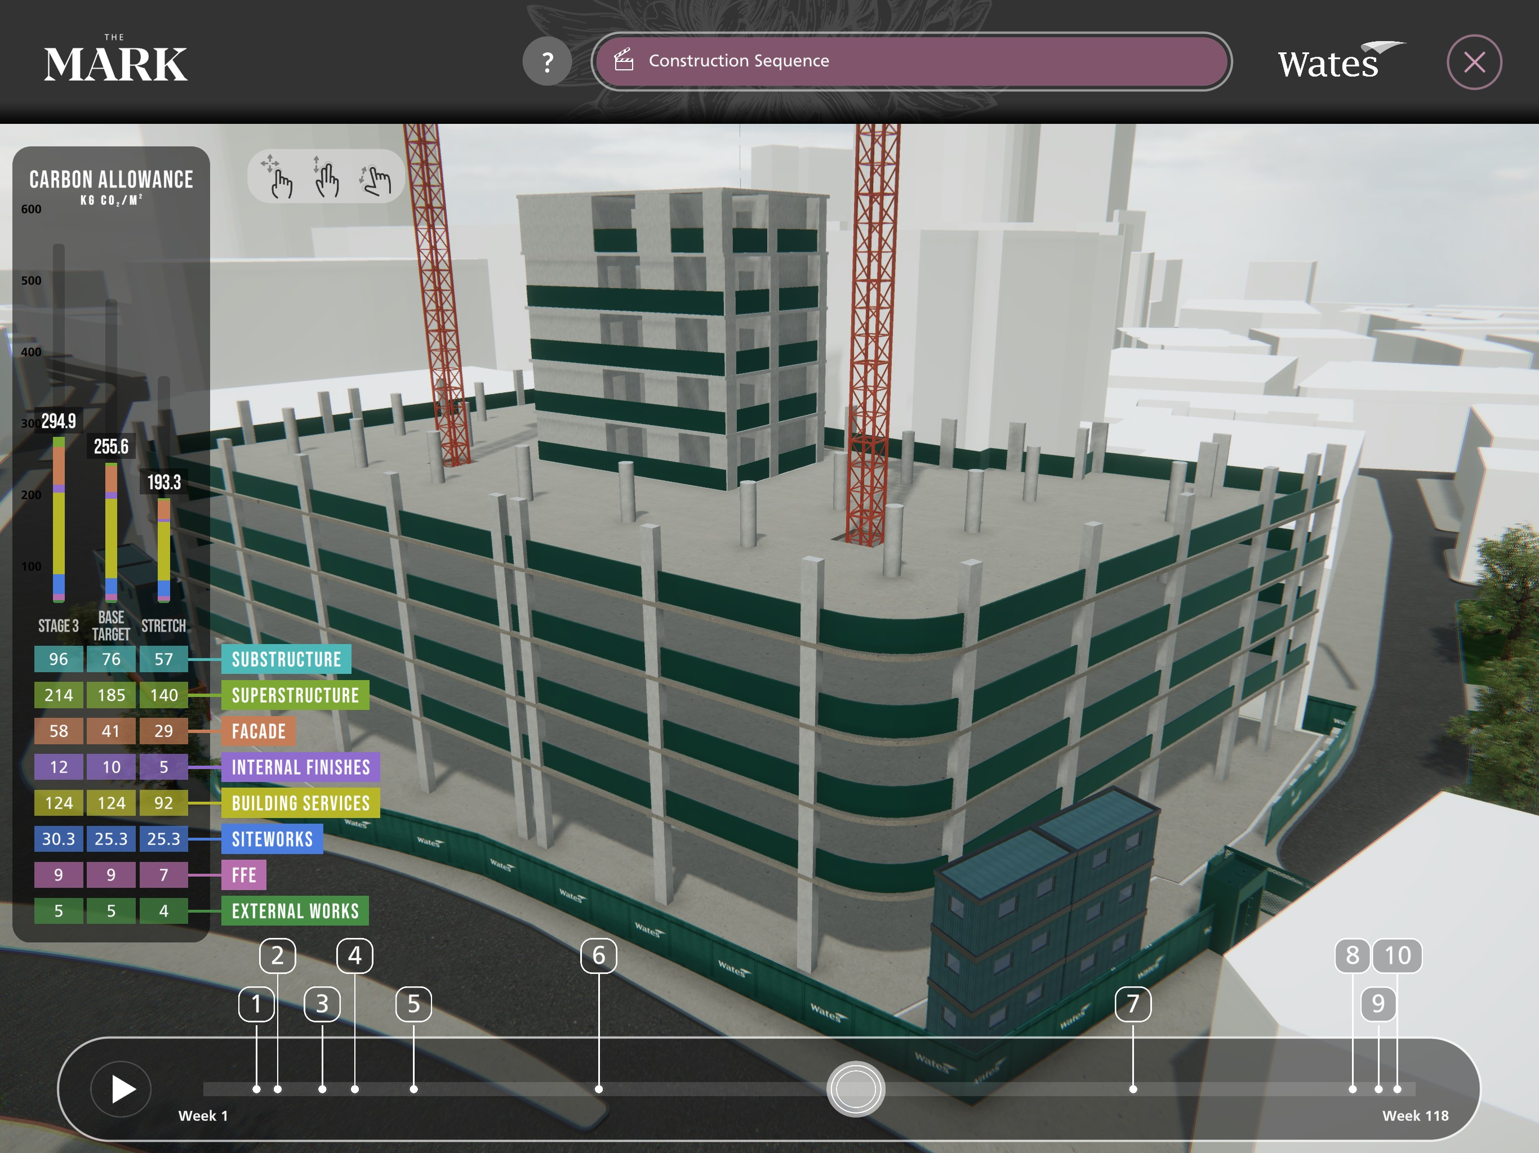Viewport: 1539px width, 1153px height.
Task: Click Facade Base Target value 41
Action: (110, 731)
